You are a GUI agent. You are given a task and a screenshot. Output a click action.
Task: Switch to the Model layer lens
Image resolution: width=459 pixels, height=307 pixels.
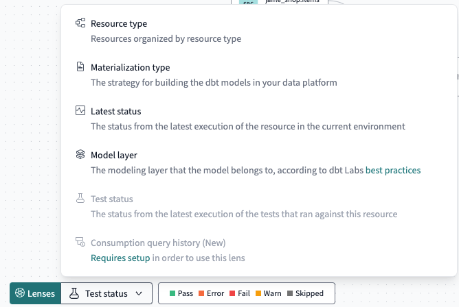[259, 162]
